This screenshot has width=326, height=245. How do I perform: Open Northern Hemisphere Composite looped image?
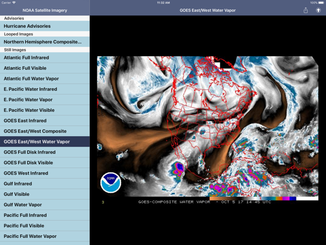point(45,42)
